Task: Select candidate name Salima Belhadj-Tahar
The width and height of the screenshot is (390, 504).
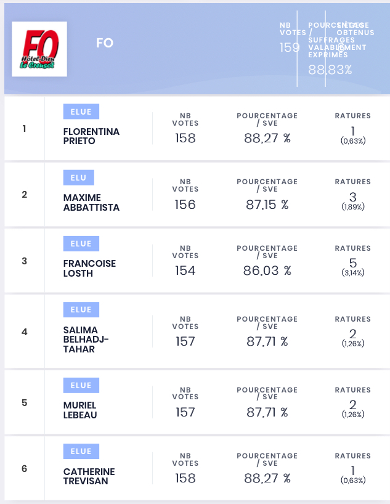Action: 86,339
